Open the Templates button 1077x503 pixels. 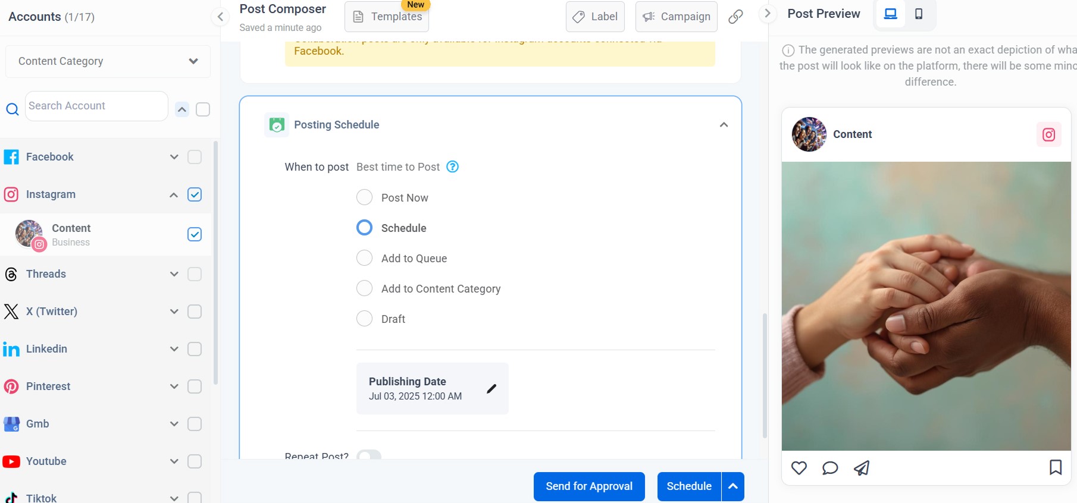tap(387, 17)
